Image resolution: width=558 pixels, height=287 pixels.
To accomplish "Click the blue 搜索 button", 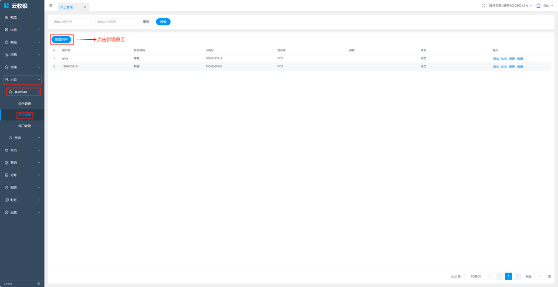I will (163, 22).
